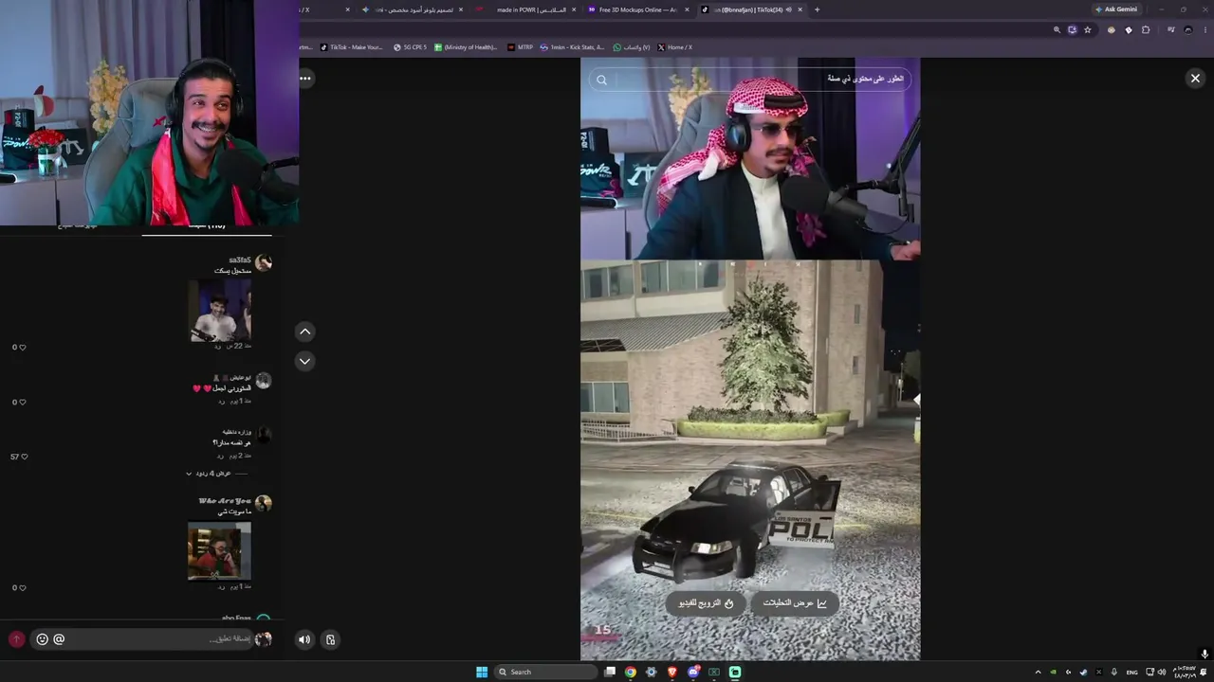The width and height of the screenshot is (1214, 682).
Task: Open the MTRP bookmark
Action: 521,46
